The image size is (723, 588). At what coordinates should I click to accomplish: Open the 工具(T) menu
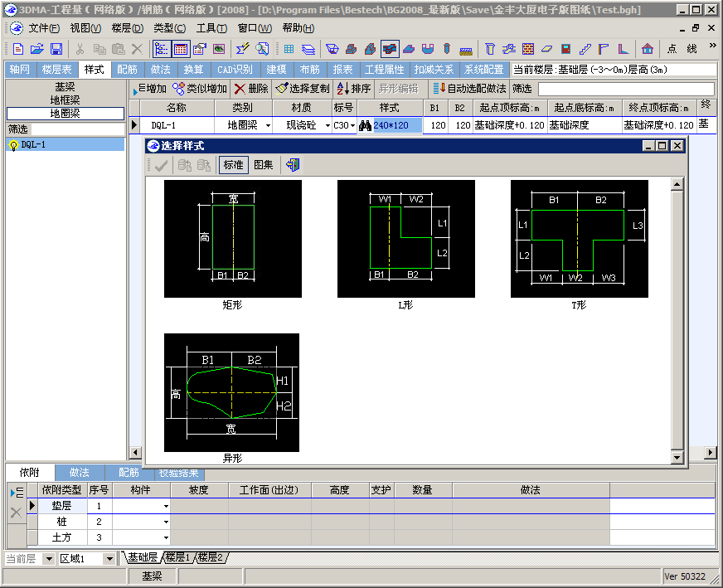211,28
